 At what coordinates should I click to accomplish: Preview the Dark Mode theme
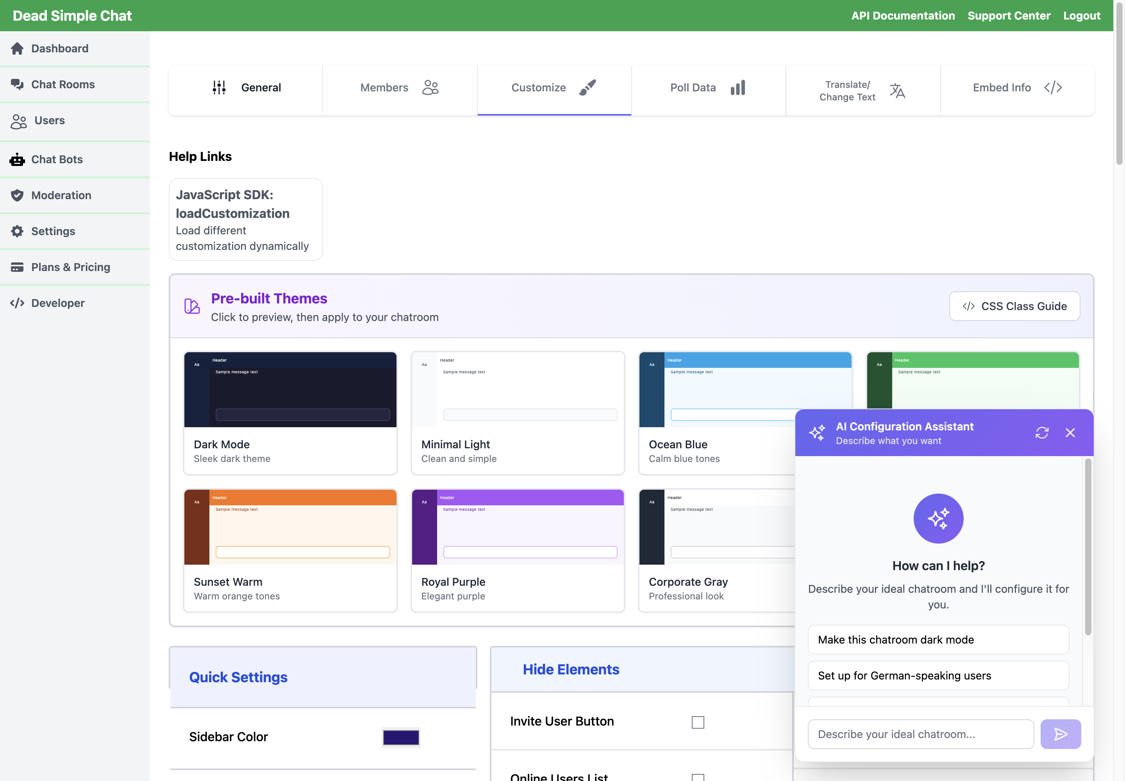[290, 412]
